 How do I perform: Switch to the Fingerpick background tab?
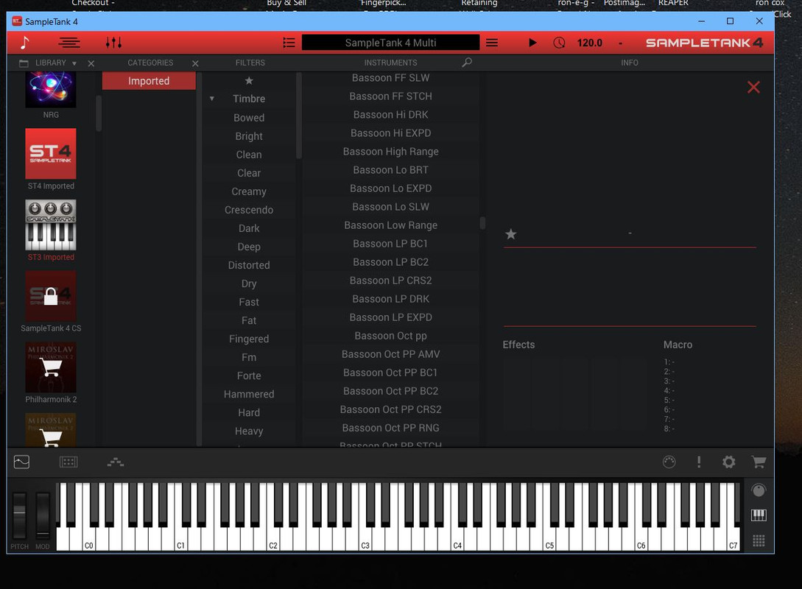383,3
